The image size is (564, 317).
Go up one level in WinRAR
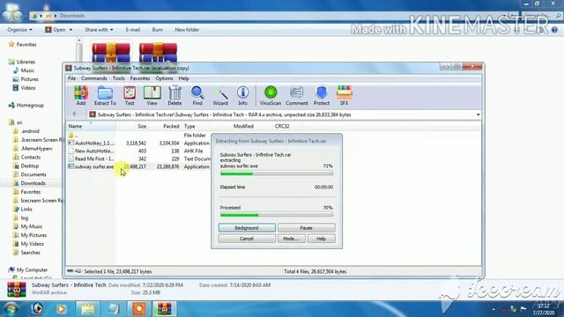pos(74,114)
